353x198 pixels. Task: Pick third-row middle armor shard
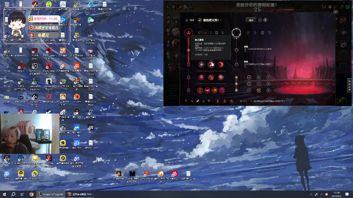(x=259, y=90)
